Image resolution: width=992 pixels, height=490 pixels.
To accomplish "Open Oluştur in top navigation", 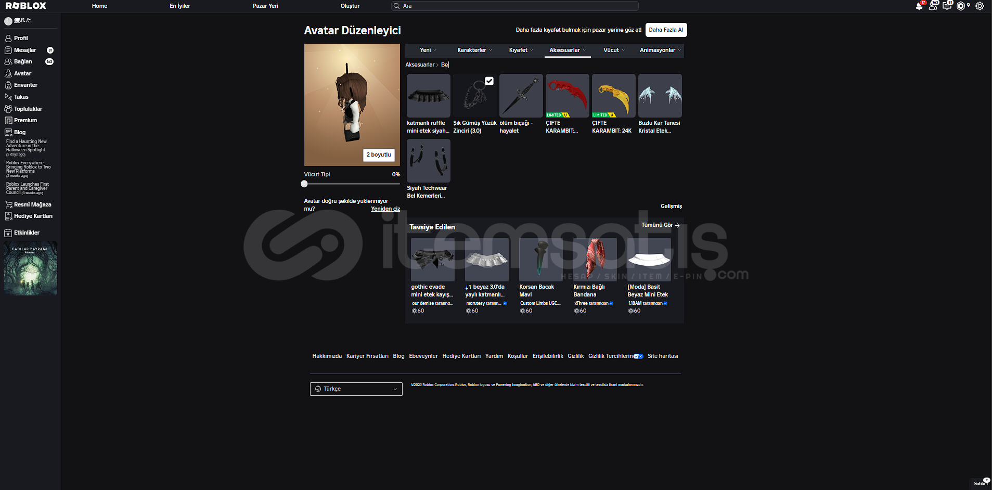I will pyautogui.click(x=350, y=6).
